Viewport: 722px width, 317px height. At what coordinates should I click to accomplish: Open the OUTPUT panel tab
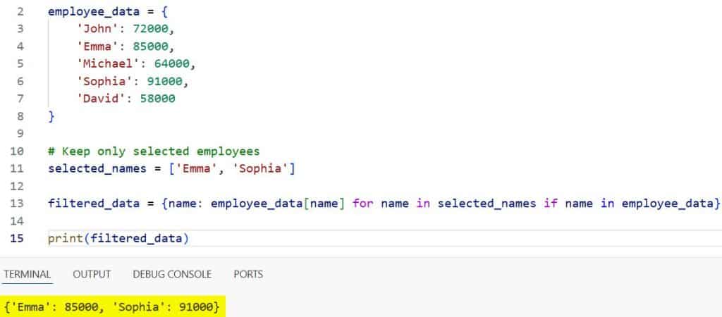pyautogui.click(x=92, y=274)
